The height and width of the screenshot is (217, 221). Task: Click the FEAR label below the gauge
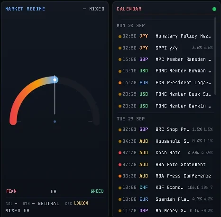coord(11,191)
